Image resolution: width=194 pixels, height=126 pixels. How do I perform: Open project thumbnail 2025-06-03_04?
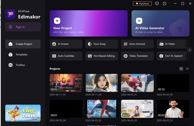click(66, 109)
